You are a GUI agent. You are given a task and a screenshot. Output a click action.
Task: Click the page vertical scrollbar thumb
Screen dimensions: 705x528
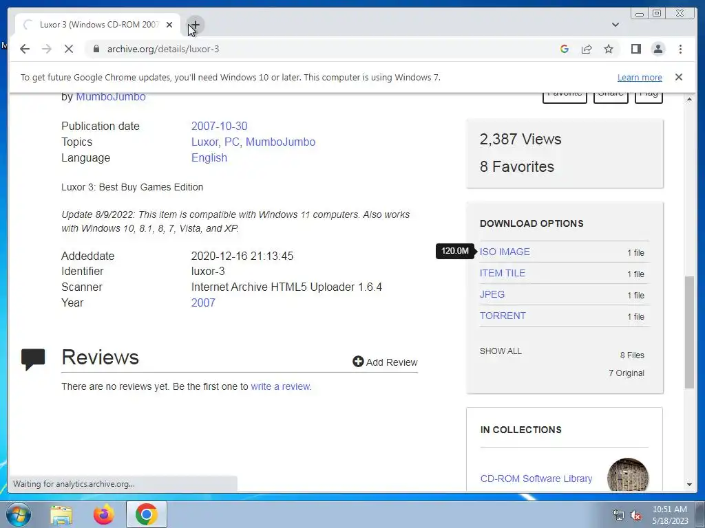(689, 332)
